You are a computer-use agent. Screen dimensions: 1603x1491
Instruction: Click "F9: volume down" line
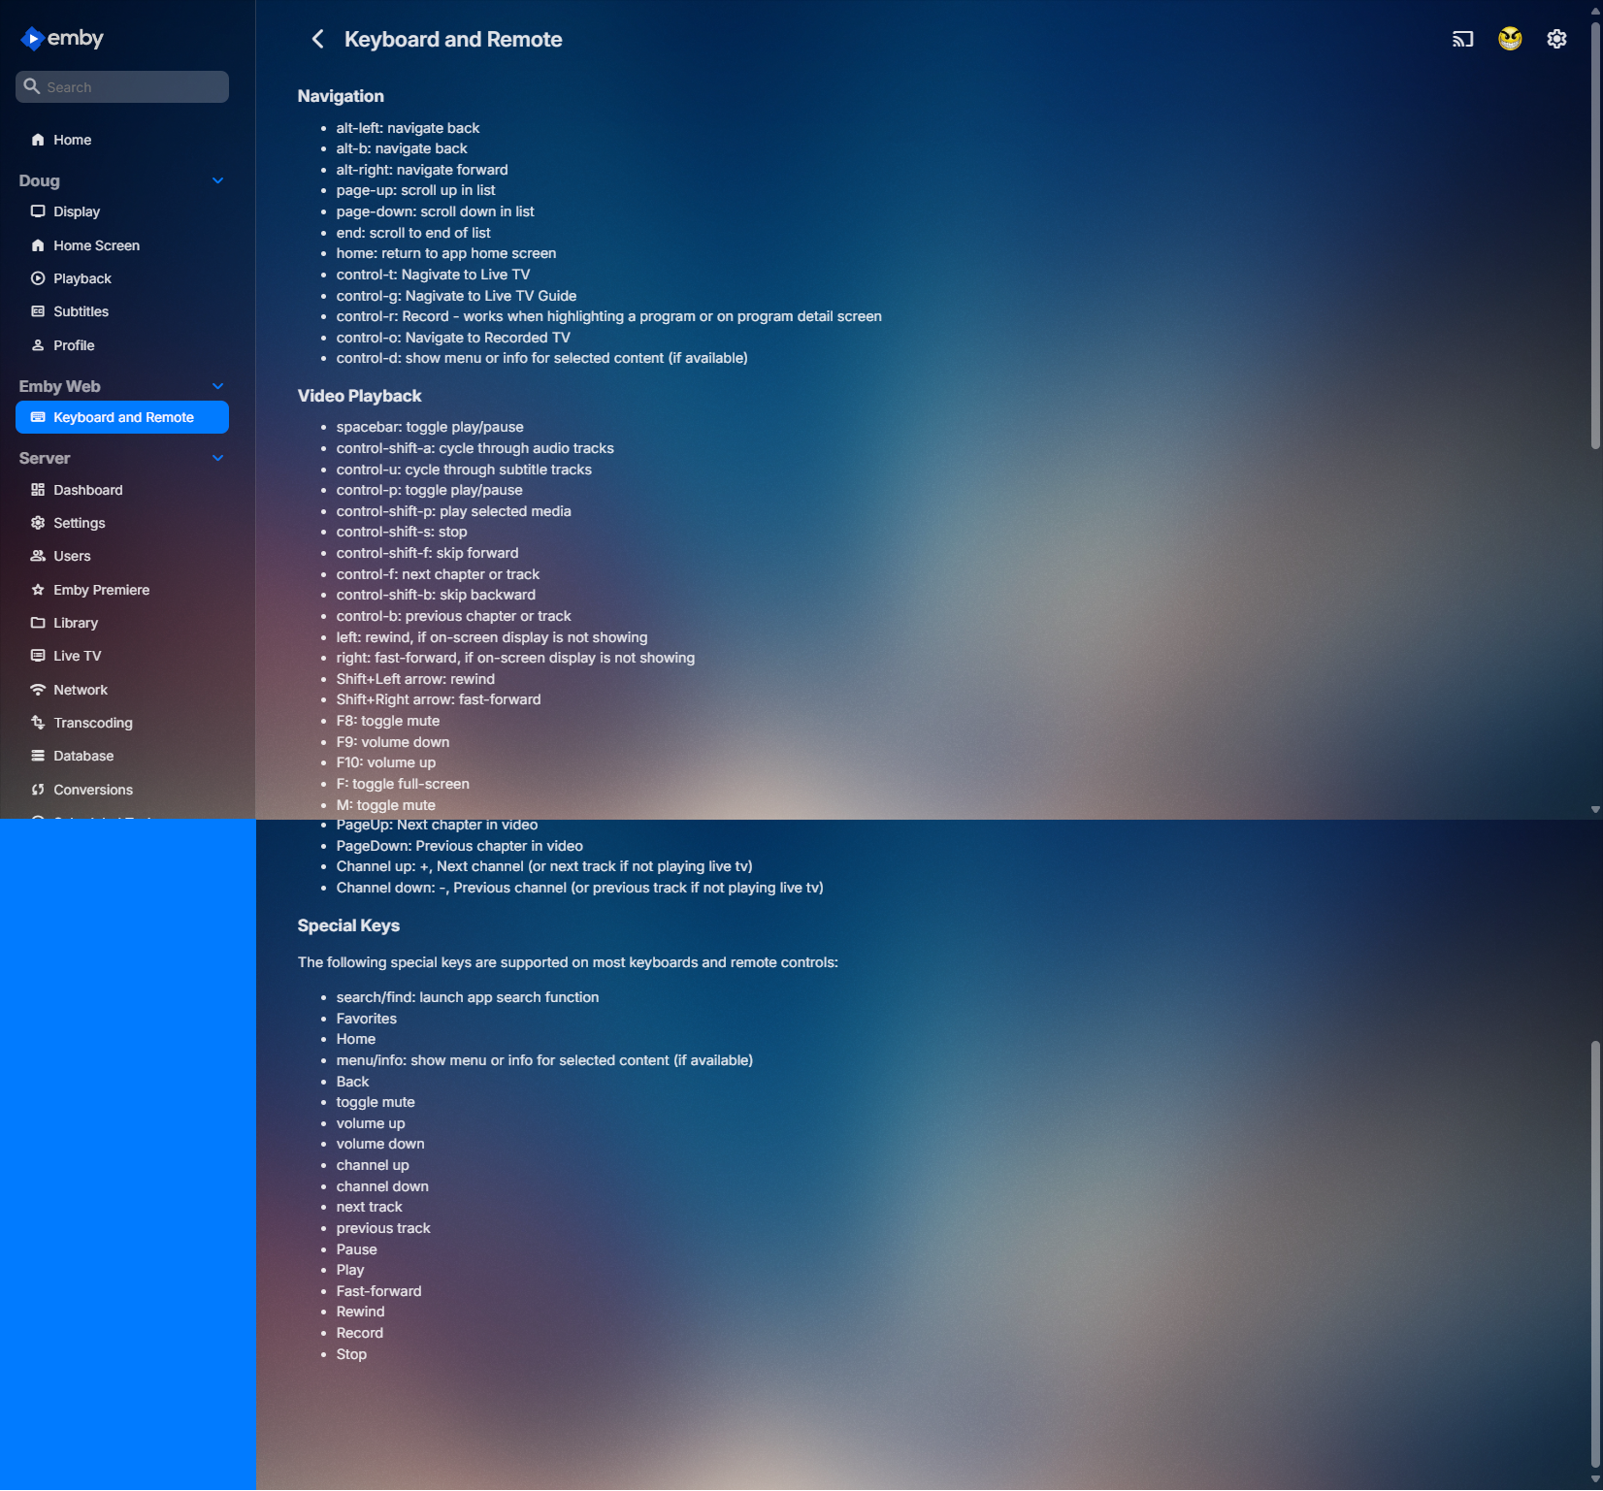click(x=393, y=742)
